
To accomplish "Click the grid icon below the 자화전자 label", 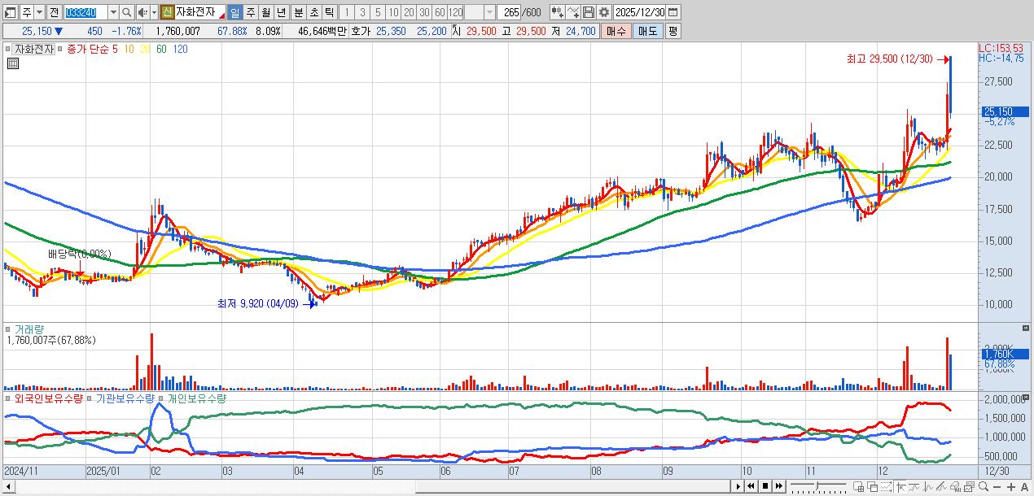I will (x=12, y=63).
